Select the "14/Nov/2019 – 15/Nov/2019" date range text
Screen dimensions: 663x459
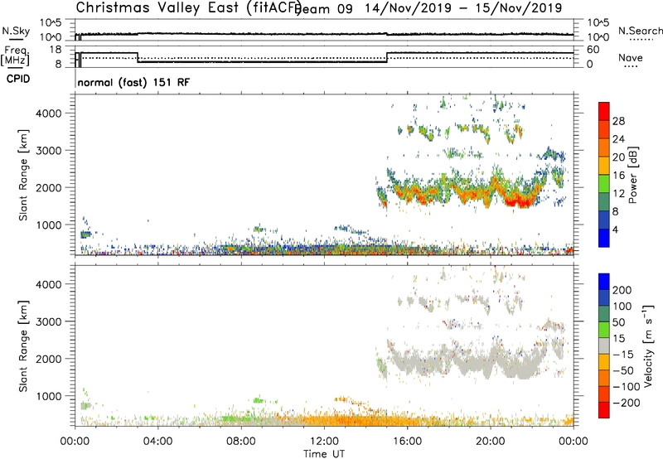click(x=463, y=8)
